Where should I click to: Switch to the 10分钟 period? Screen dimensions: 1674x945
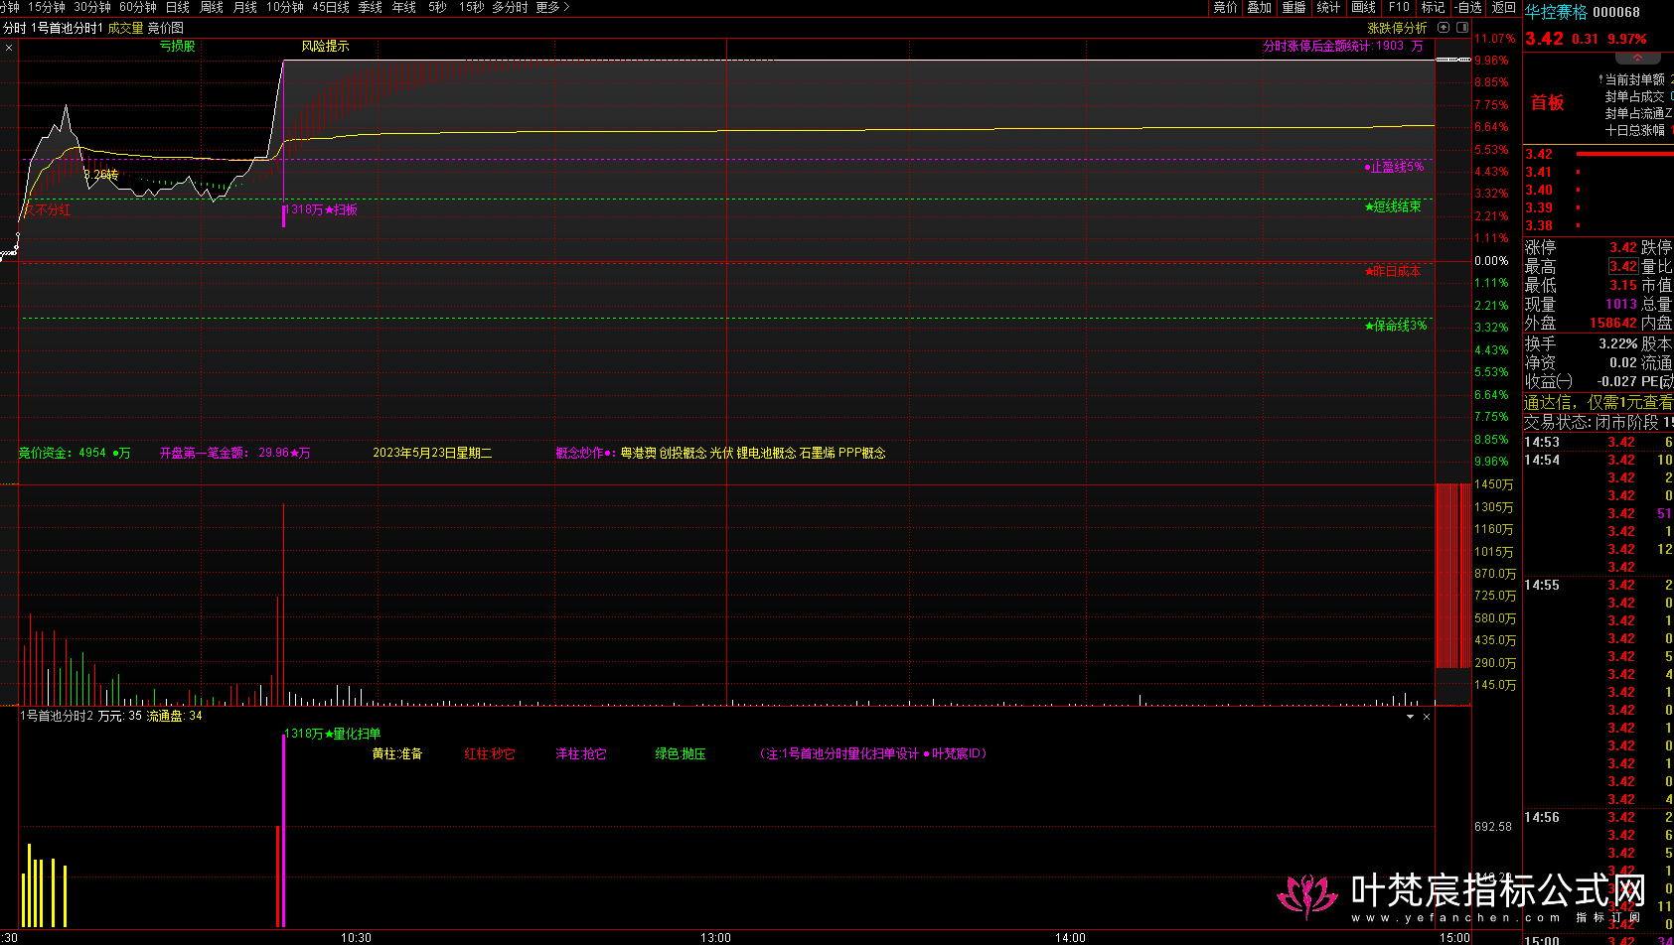point(285,7)
